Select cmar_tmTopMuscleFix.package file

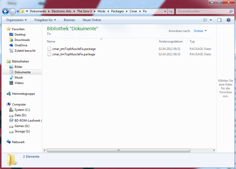(74, 54)
